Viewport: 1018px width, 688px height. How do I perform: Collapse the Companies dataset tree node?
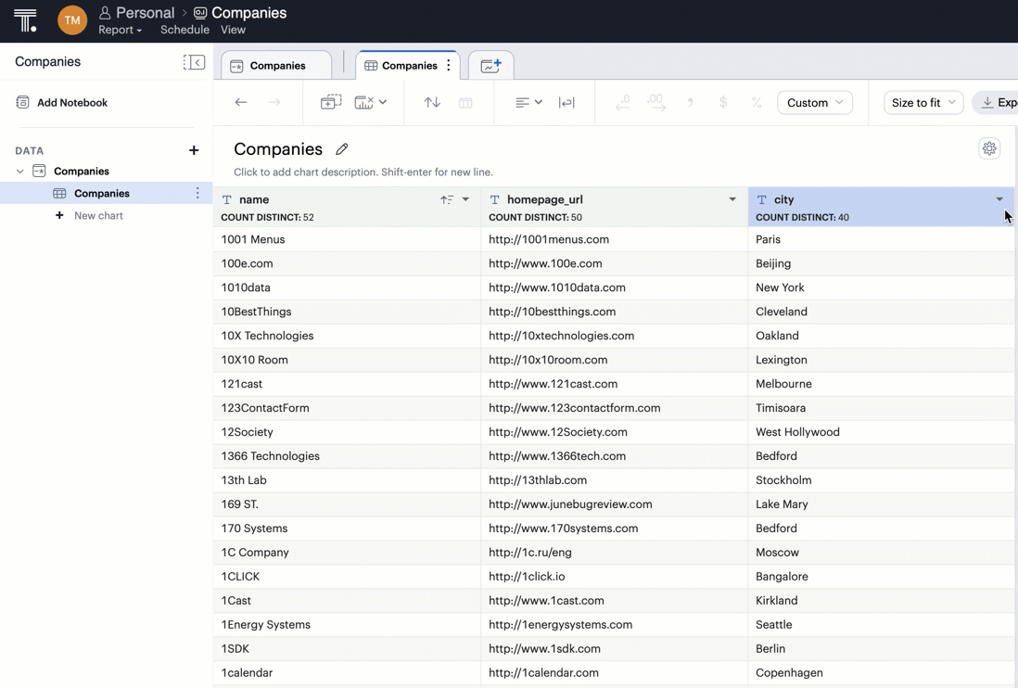click(x=20, y=172)
